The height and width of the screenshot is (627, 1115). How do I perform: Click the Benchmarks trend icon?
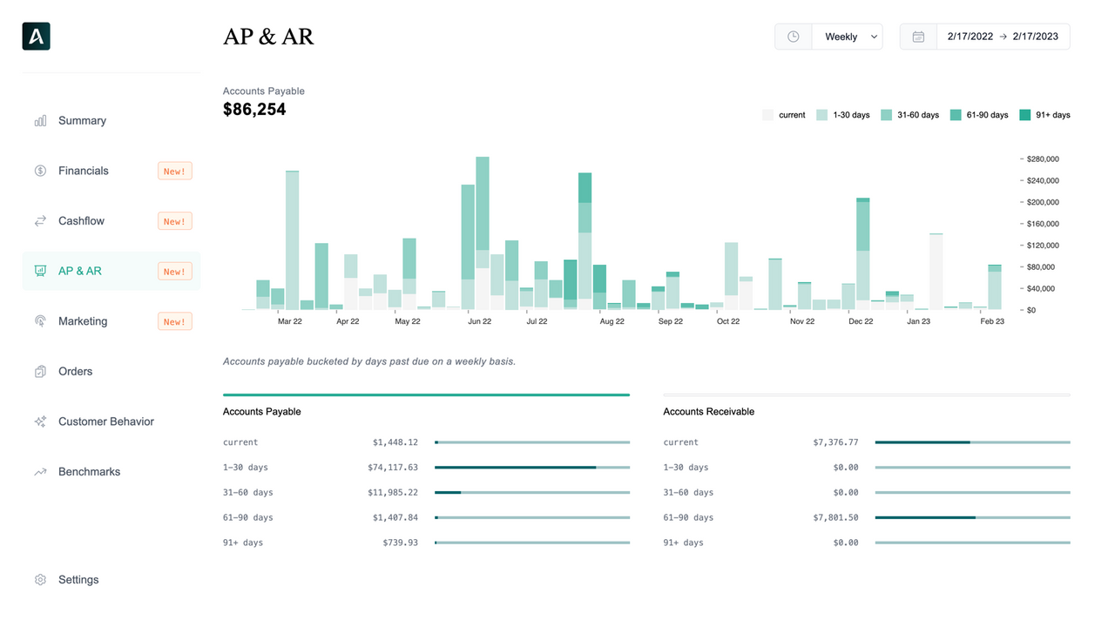pos(40,472)
